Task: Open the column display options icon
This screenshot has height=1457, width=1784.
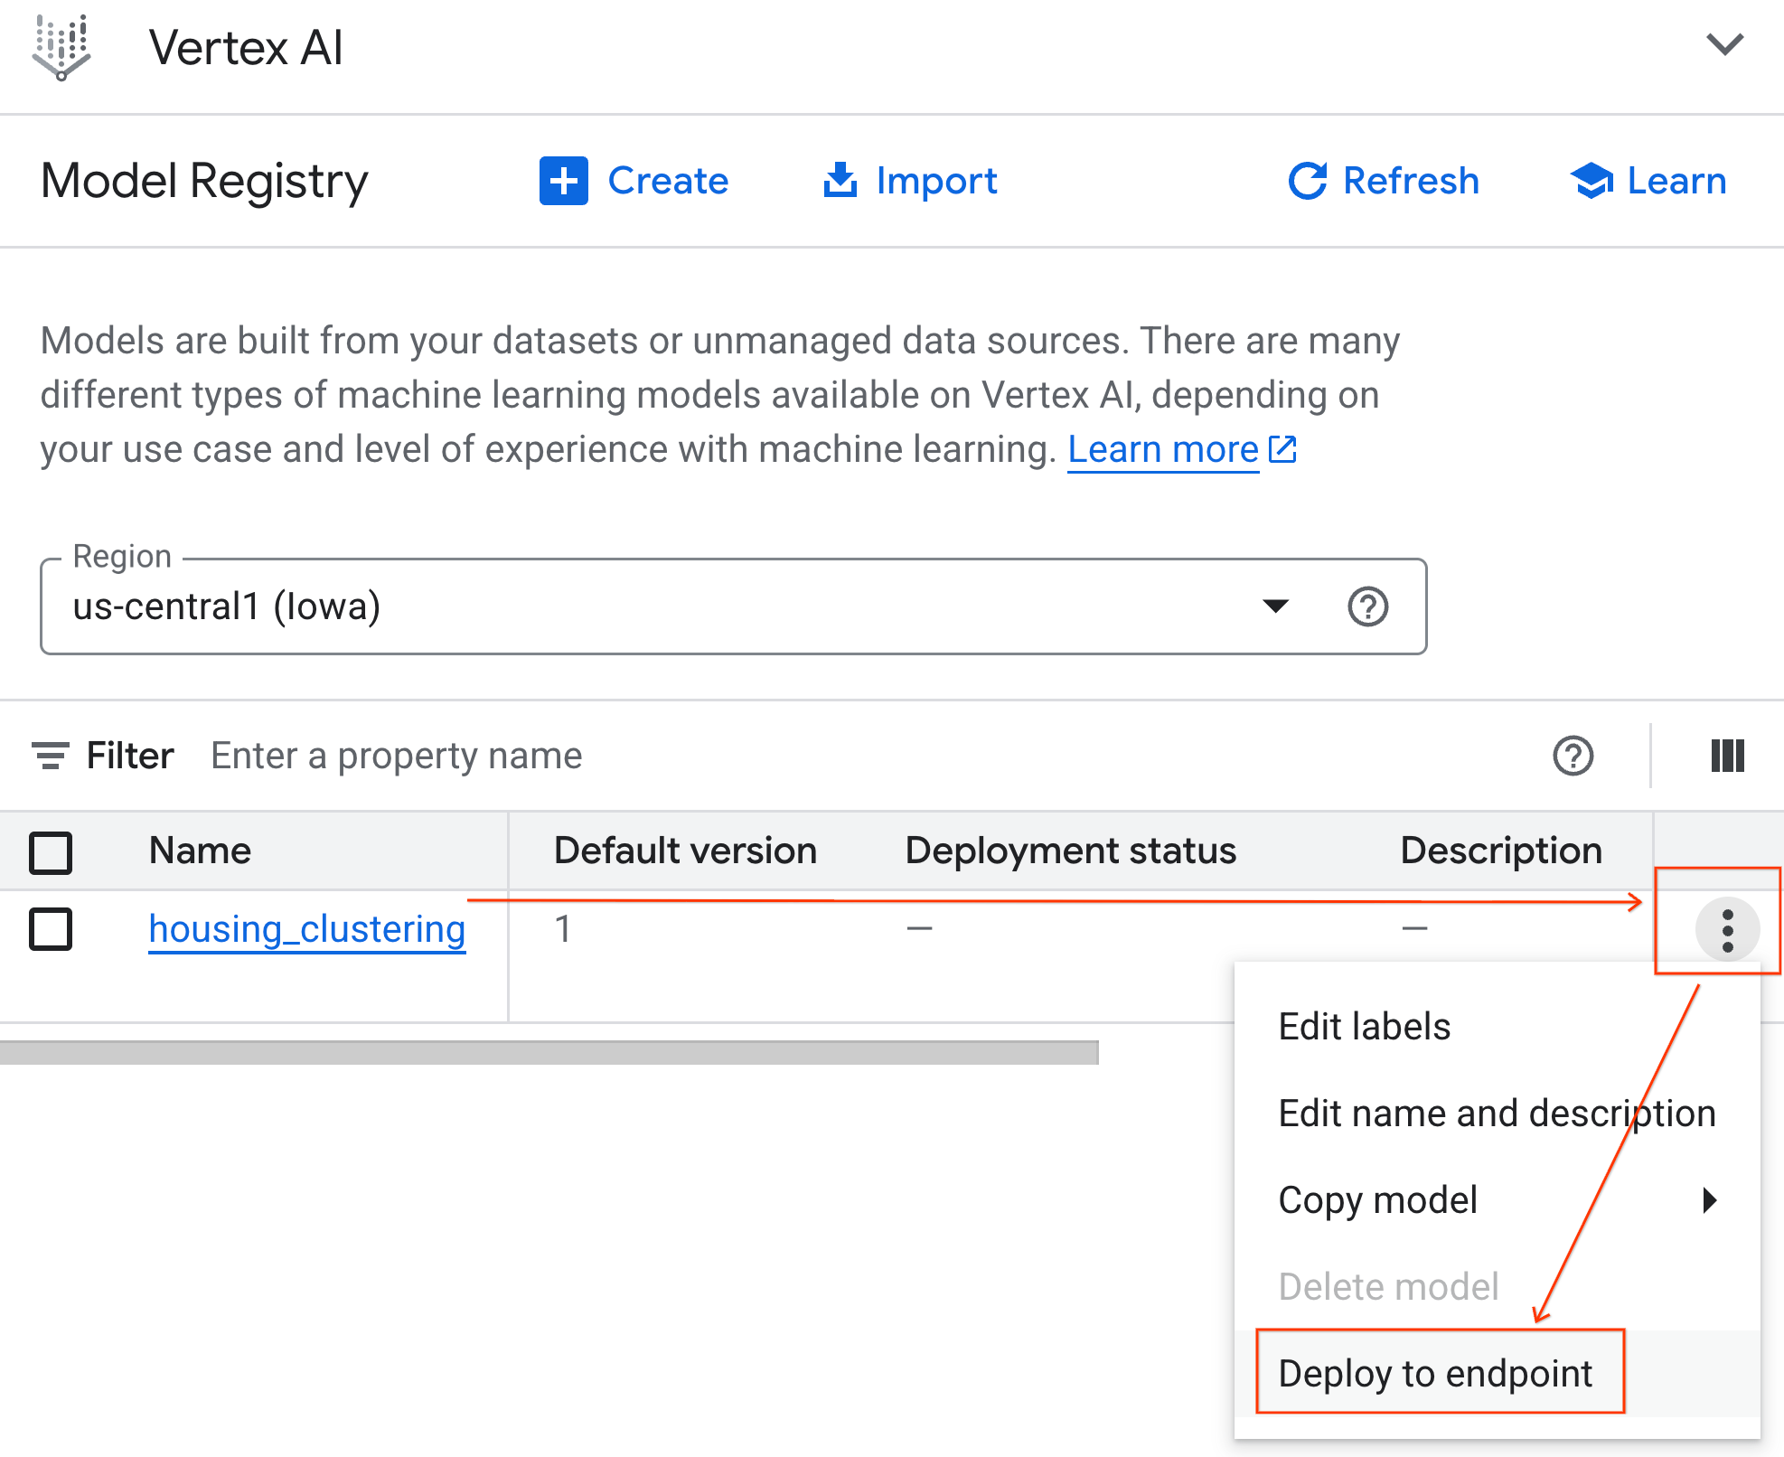Action: [x=1727, y=756]
